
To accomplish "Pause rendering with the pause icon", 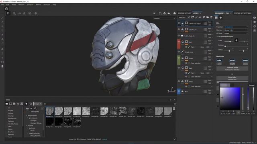I will tap(154, 13).
